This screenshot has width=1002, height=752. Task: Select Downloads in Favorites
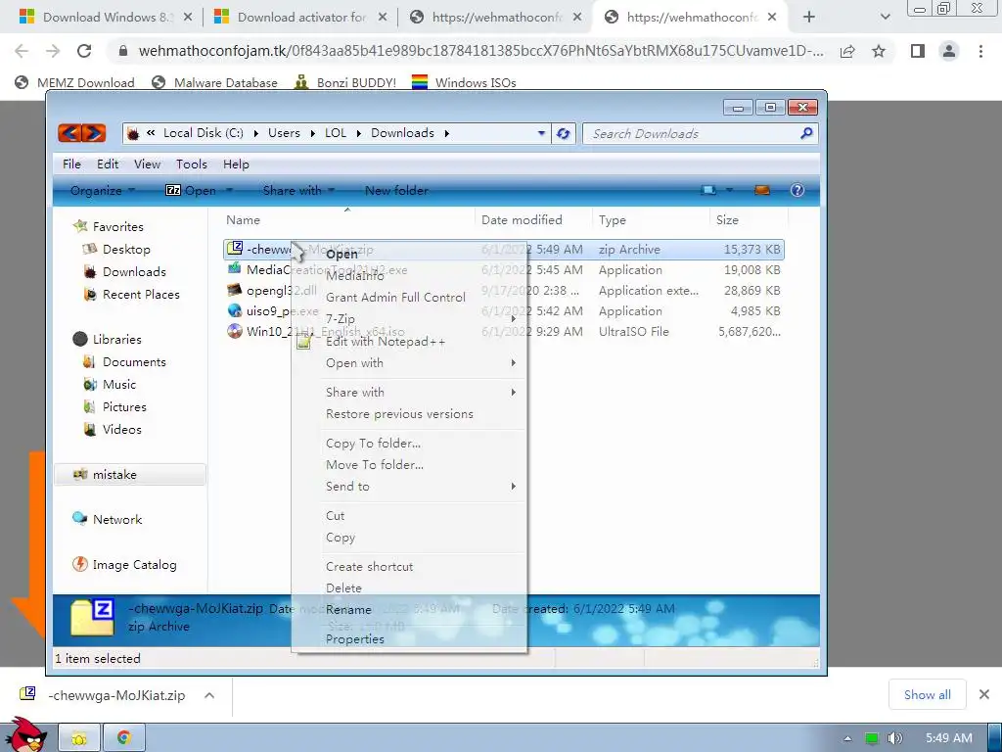(x=124, y=272)
